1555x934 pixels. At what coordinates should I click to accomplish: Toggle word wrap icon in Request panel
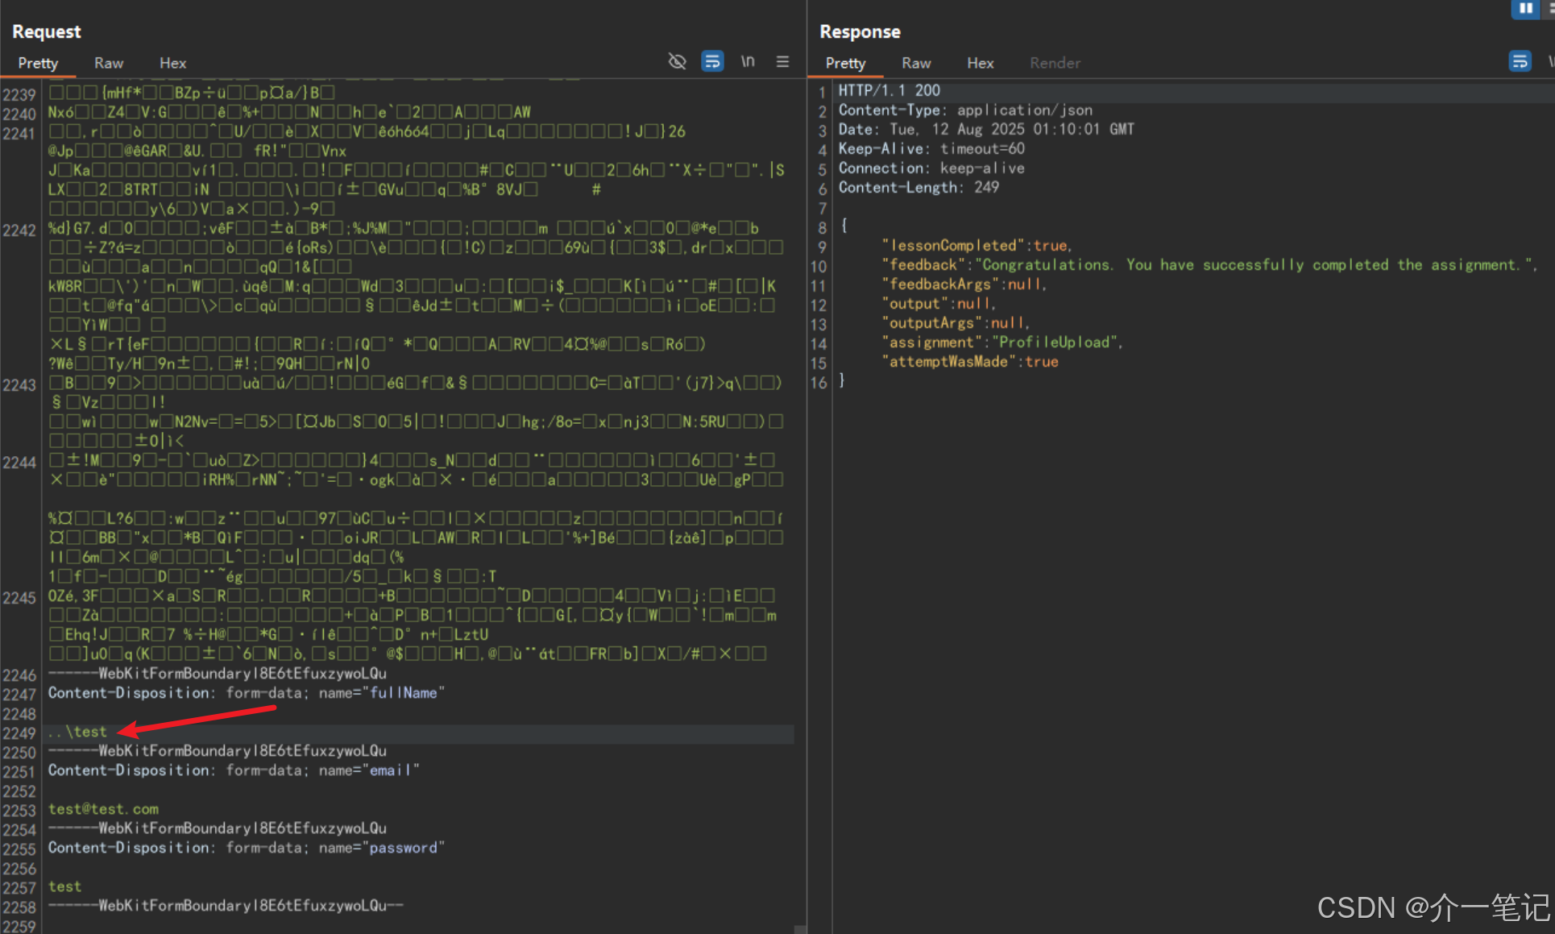[712, 61]
